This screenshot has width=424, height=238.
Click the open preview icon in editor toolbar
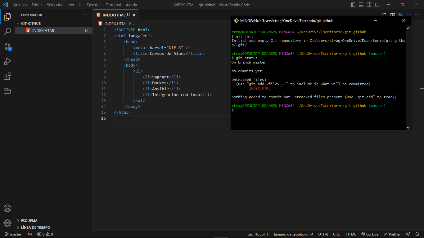coord(393,15)
